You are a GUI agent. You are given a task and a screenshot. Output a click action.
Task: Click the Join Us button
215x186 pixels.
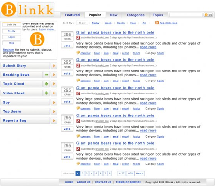(x=11, y=25)
